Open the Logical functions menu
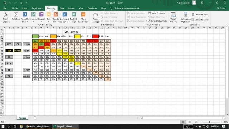The image size is (229, 129). point(42,17)
